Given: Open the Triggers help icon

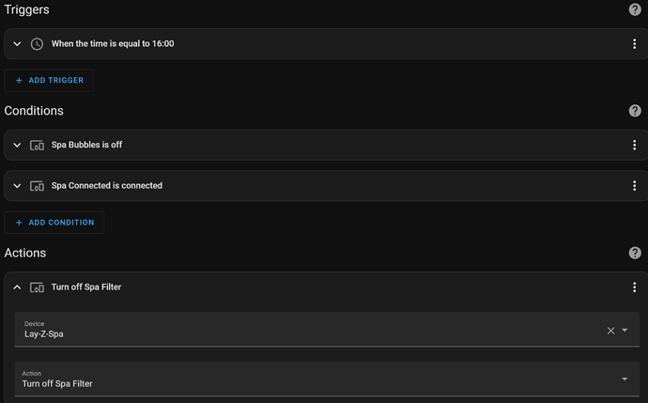Looking at the screenshot, I should click(635, 9).
